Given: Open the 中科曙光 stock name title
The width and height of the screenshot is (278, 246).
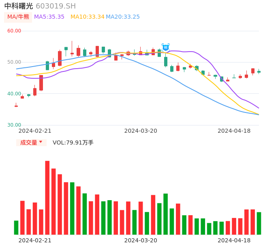Looking at the screenshot, I should click(x=19, y=6).
